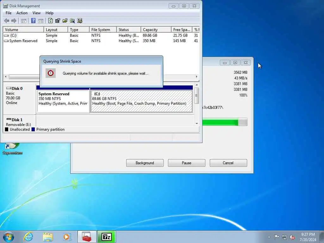Click the clock icon in Querying Shrink Space dialog

pos(51,73)
